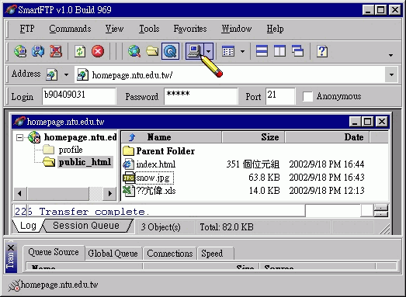Click the Login field b90409031

[x=79, y=96]
